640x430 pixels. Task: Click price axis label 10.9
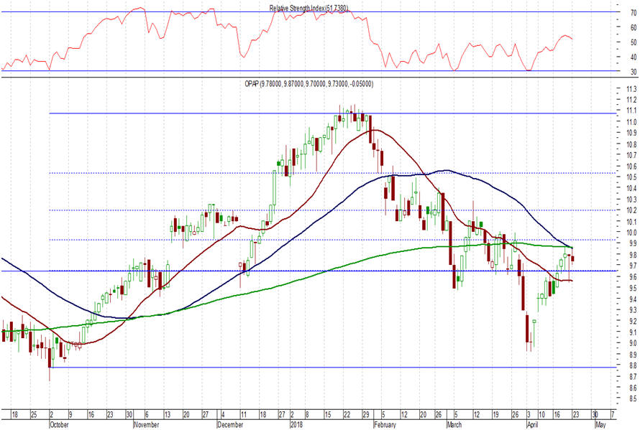(631, 133)
